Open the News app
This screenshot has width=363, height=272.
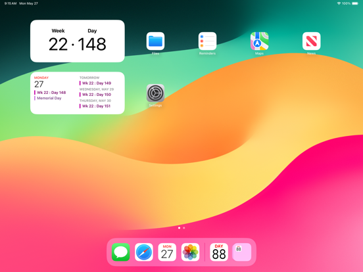(x=311, y=41)
